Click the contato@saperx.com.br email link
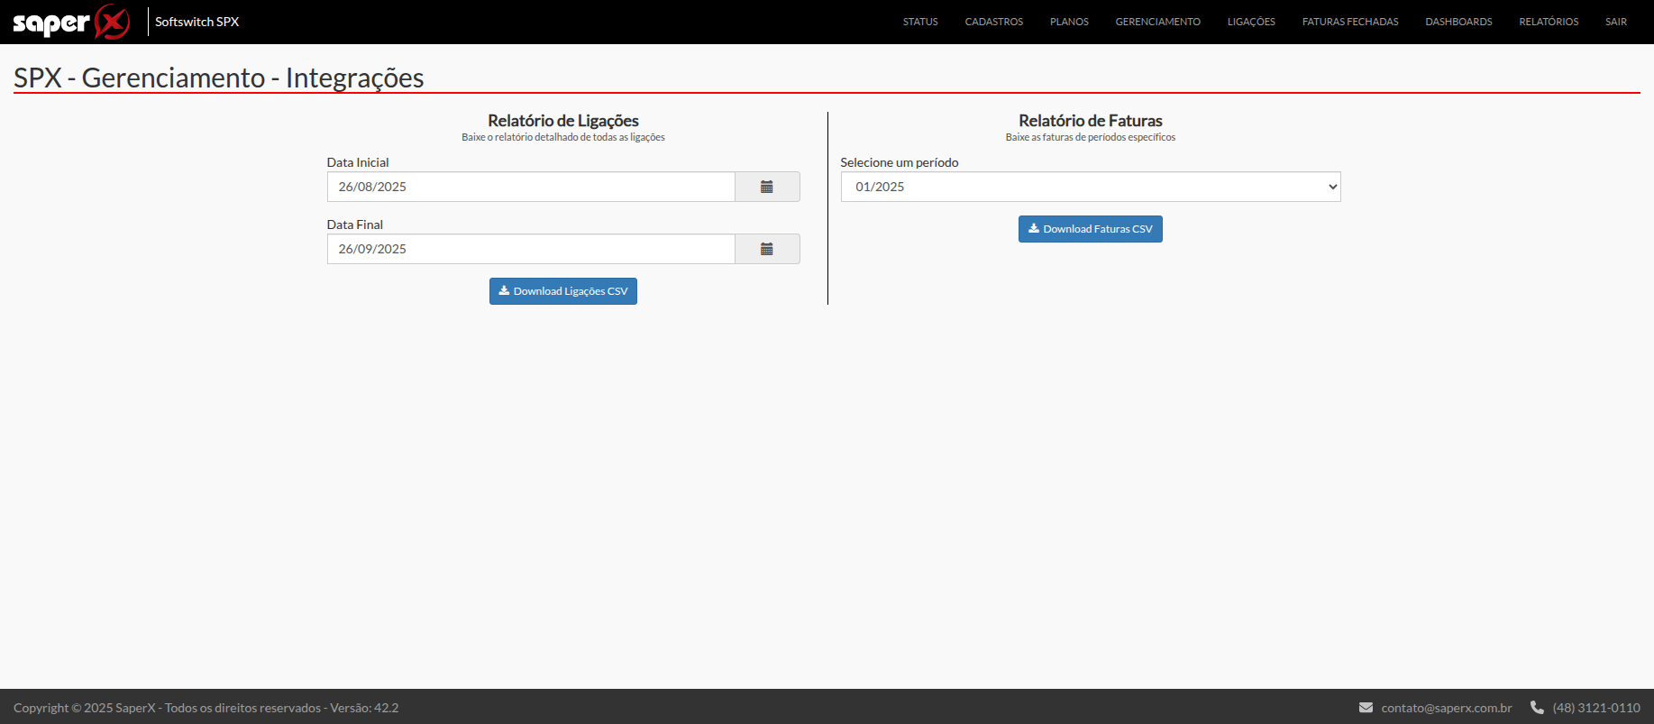 click(x=1446, y=708)
